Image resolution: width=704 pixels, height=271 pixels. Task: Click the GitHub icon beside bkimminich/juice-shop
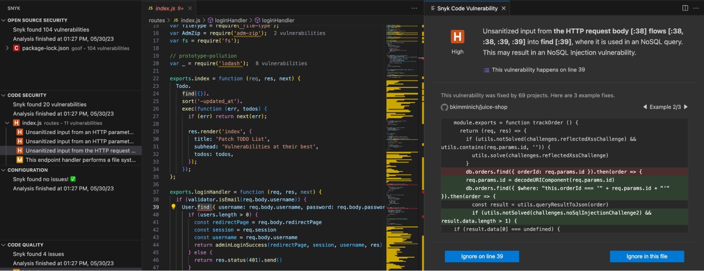(x=444, y=107)
